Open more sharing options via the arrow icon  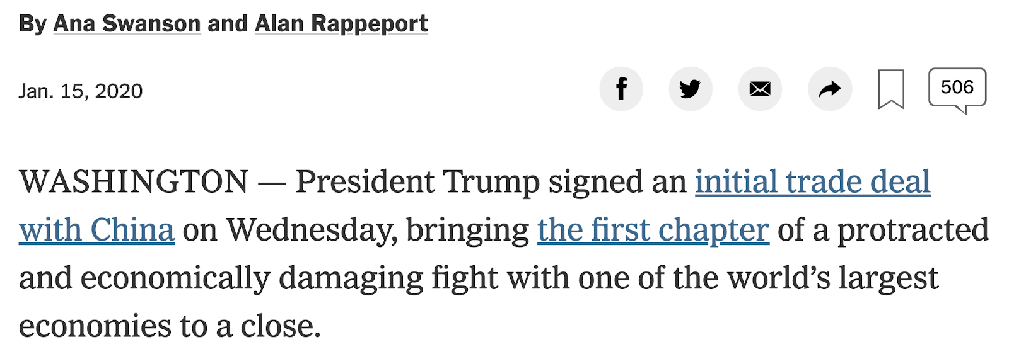(830, 89)
